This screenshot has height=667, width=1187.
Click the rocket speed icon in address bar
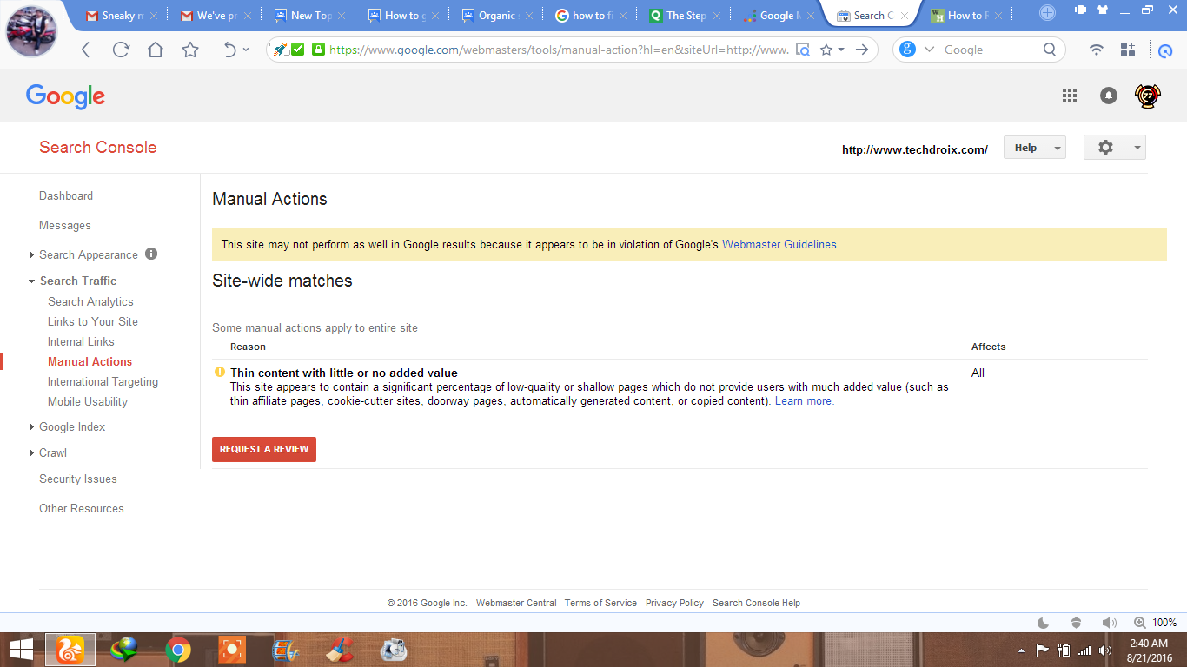point(280,50)
